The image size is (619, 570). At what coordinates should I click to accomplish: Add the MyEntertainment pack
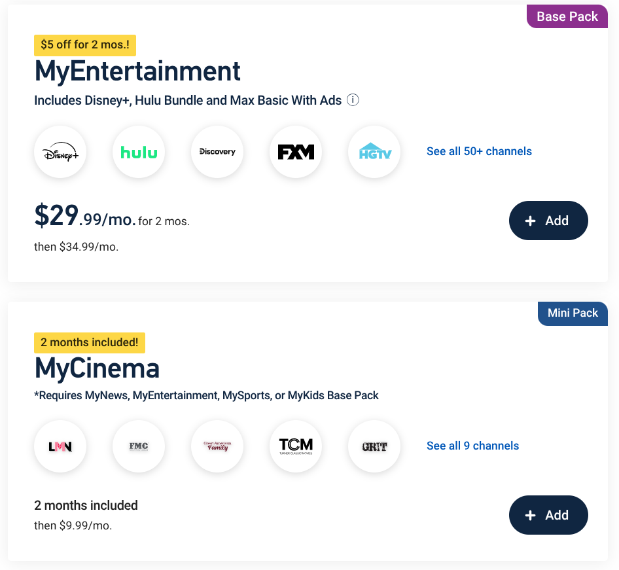coord(548,221)
